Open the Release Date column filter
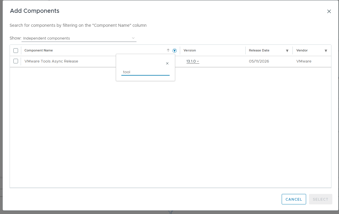The image size is (339, 214). coord(287,51)
